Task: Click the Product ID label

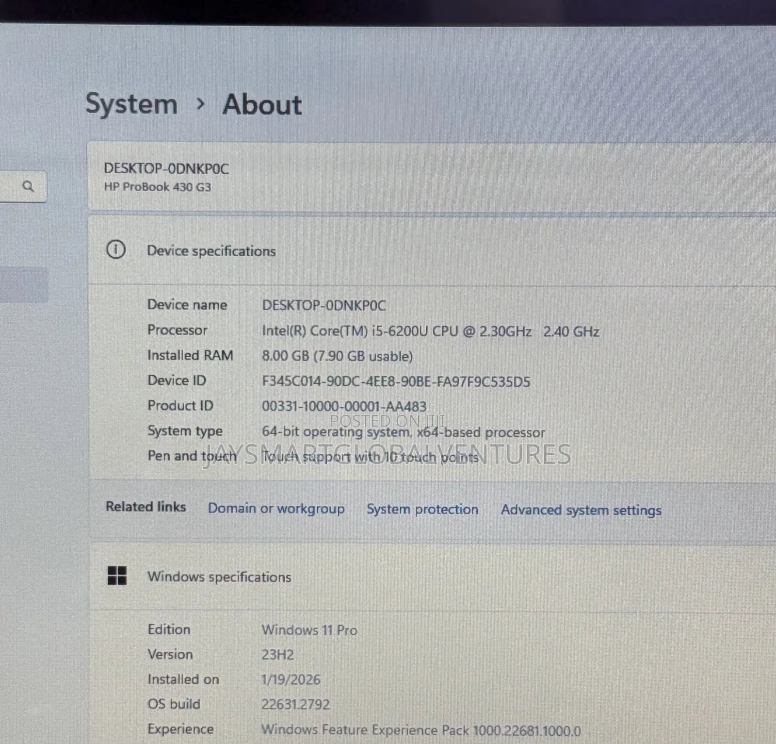Action: (x=180, y=406)
